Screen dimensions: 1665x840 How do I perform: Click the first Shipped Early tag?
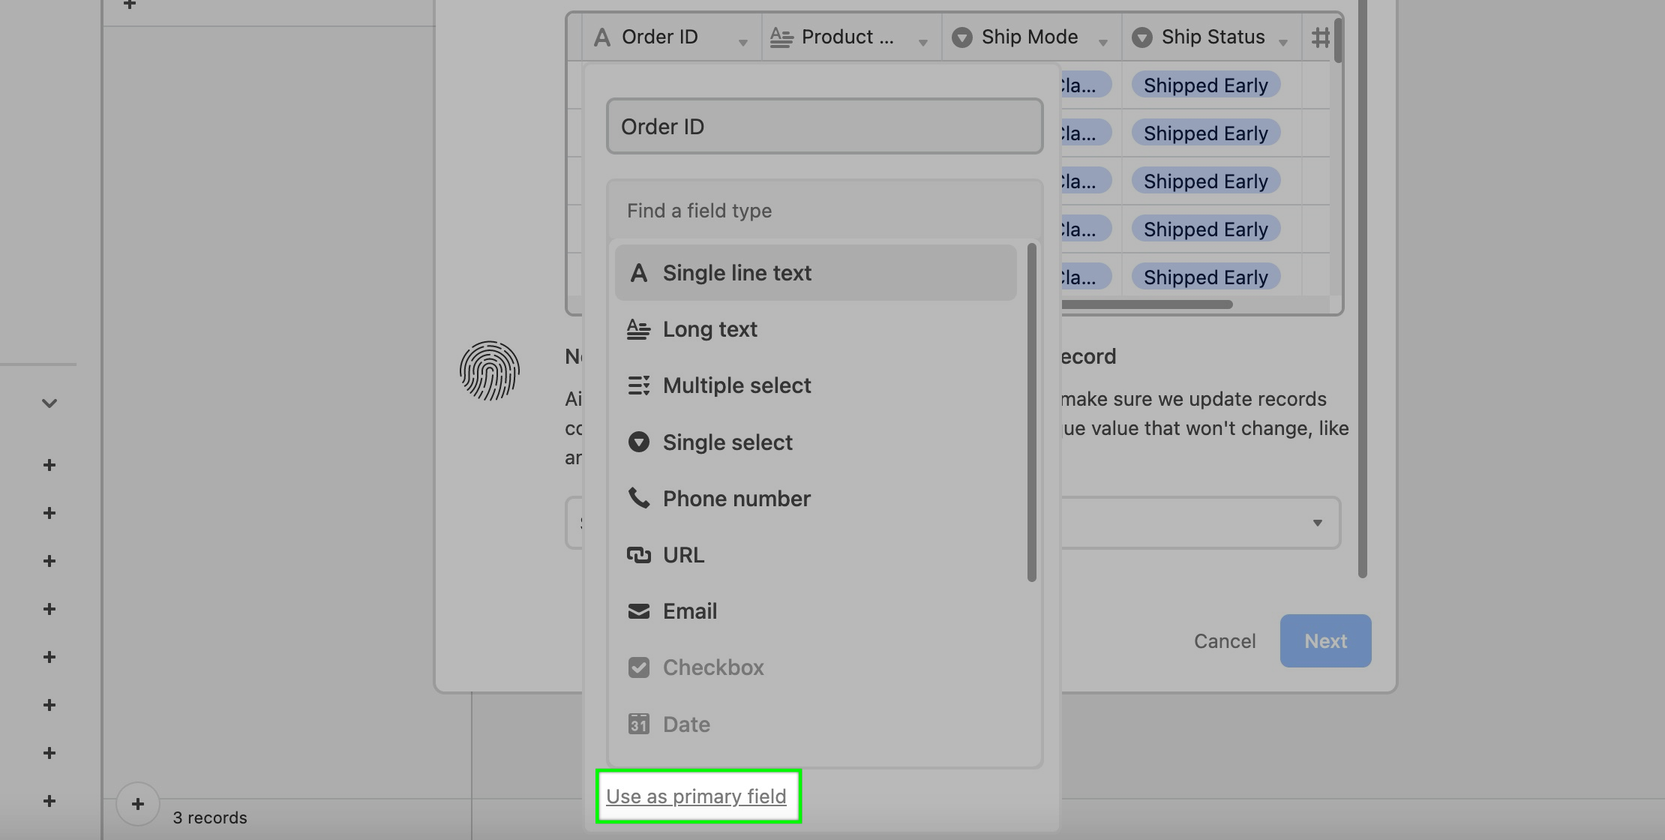click(x=1205, y=85)
